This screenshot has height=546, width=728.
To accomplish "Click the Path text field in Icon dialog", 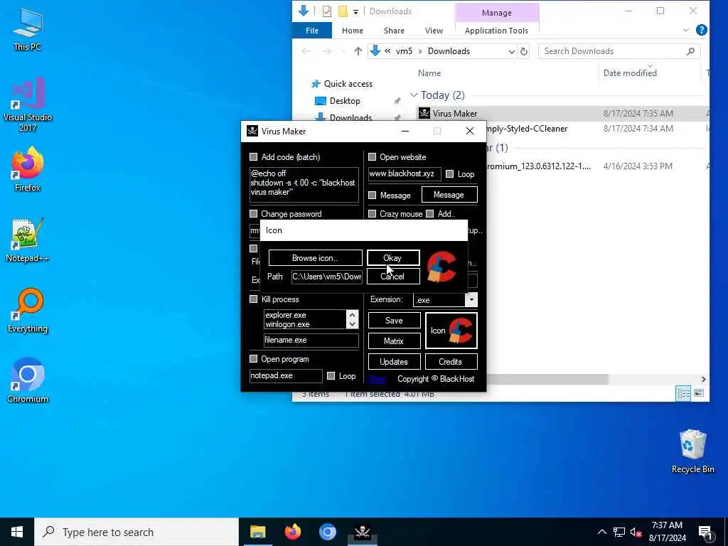I will (x=326, y=277).
